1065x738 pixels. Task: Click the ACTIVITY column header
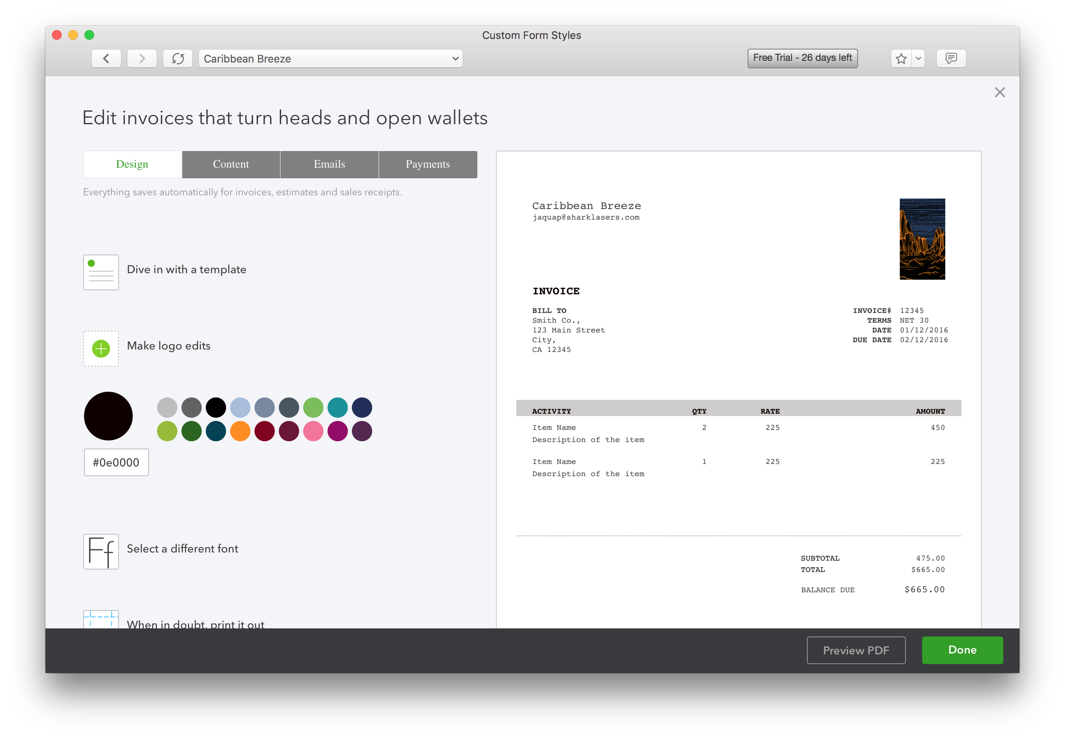552,411
